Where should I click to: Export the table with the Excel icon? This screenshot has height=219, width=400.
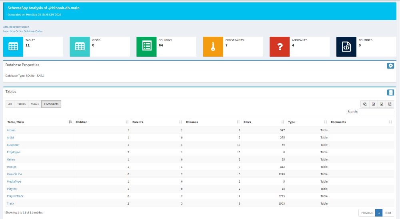[x=373, y=104]
